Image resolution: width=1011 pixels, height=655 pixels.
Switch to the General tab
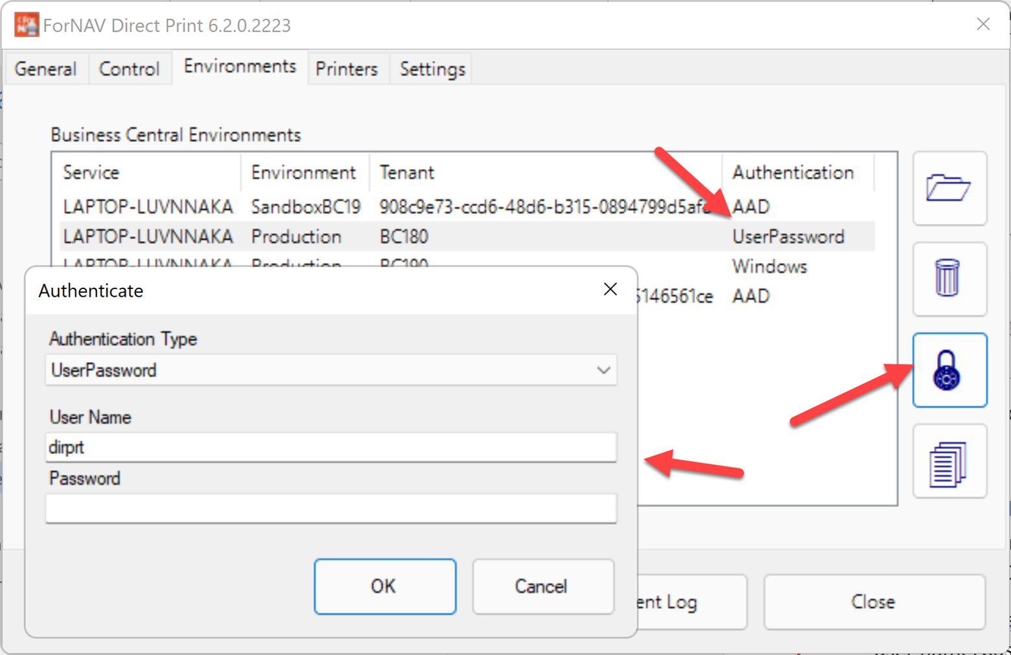click(x=45, y=69)
